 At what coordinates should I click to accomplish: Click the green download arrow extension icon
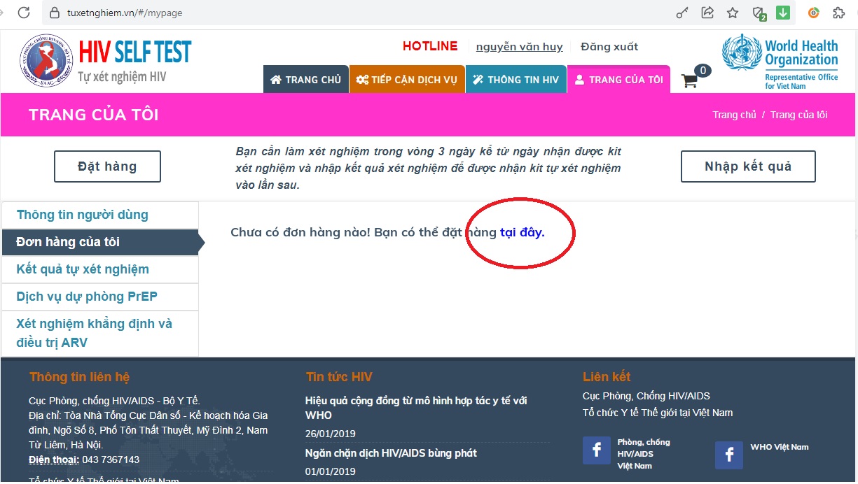[x=783, y=13]
